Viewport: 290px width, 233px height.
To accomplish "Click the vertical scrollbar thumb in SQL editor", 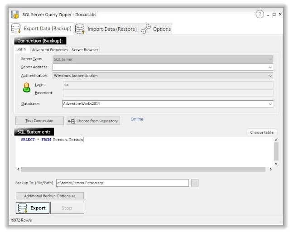I will (x=276, y=151).
